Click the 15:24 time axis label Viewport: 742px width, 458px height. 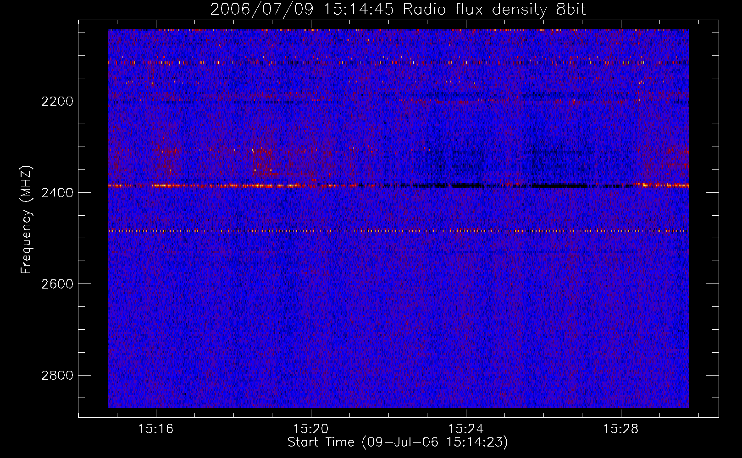[x=466, y=429]
